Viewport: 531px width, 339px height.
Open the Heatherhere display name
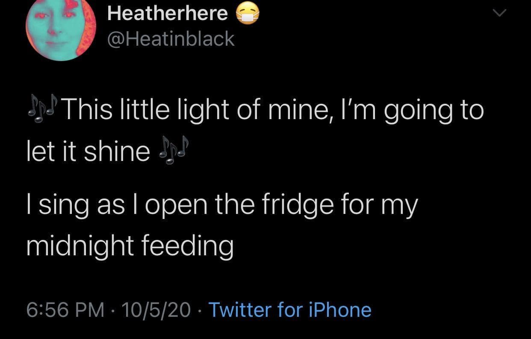click(167, 13)
